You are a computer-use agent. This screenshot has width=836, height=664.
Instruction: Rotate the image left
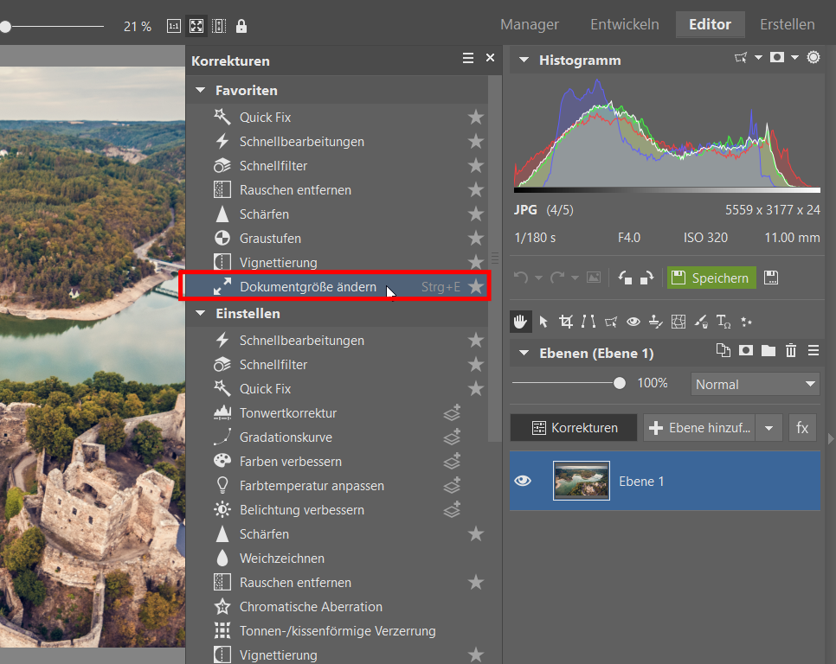[625, 278]
